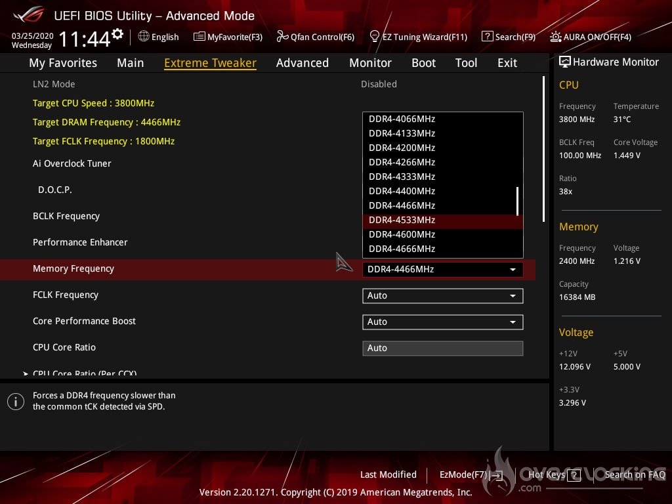Choose DDR4-4600MHz from the list
The width and height of the screenshot is (672, 504).
coord(443,234)
